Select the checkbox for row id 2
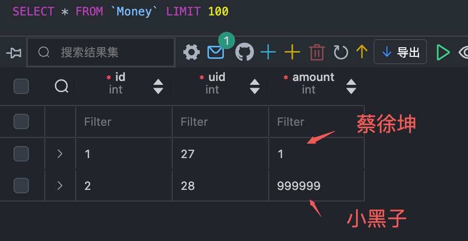This screenshot has height=241, width=468. point(21,186)
